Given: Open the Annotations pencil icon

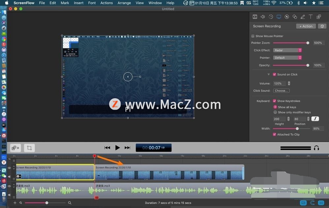Looking at the screenshot, I should 303,17.
